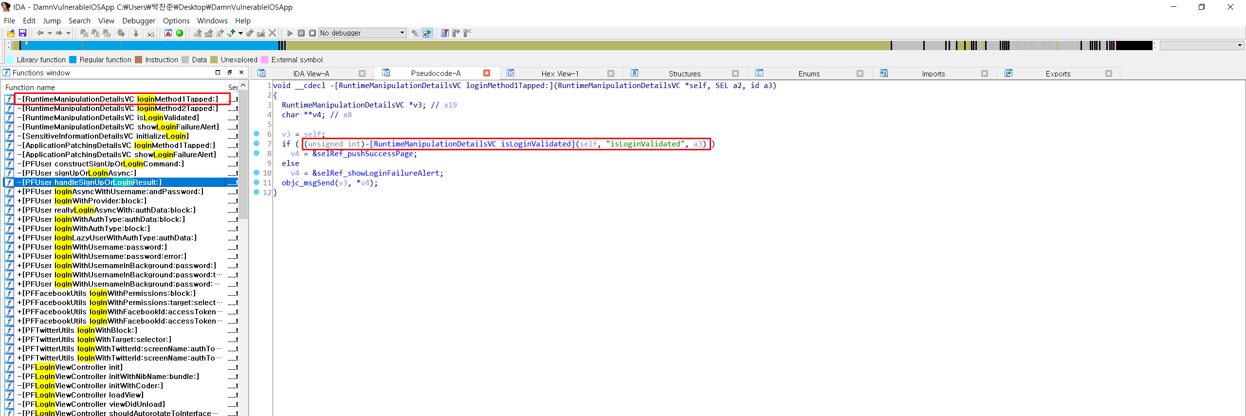1246x416 pixels.
Task: Expand the jump back history dropdown arrow
Action: pos(50,33)
